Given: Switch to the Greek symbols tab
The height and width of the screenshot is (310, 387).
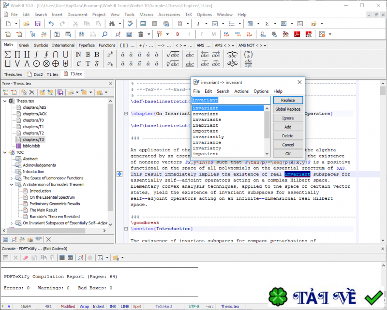Looking at the screenshot, I should point(24,45).
